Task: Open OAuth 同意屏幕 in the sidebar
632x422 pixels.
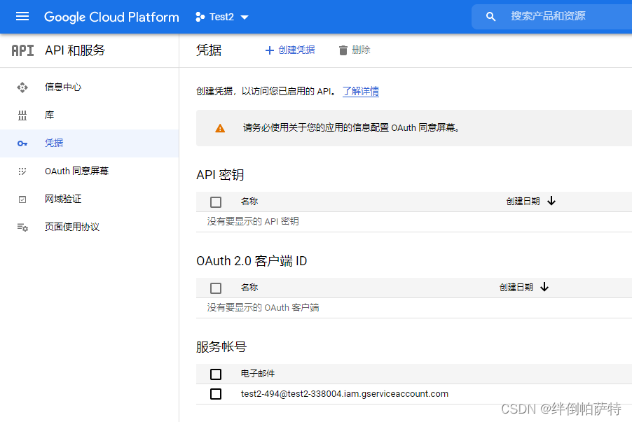Action: [x=89, y=171]
